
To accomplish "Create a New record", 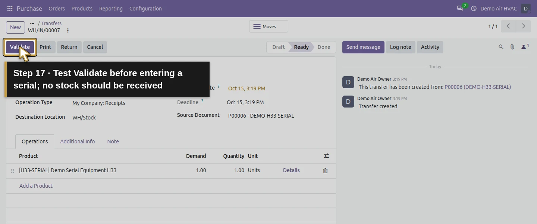I will pyautogui.click(x=15, y=27).
